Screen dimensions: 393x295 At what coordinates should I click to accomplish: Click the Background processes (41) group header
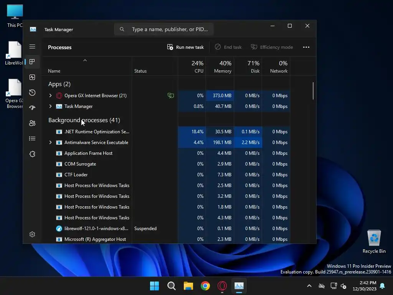84,120
